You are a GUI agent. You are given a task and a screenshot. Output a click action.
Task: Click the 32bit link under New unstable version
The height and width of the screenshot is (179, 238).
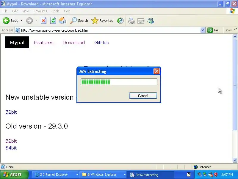pyautogui.click(x=11, y=112)
